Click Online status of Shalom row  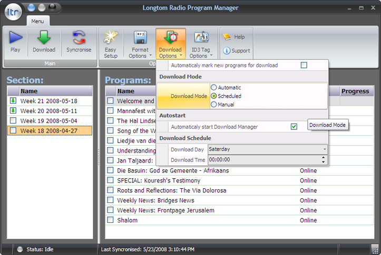click(308, 220)
